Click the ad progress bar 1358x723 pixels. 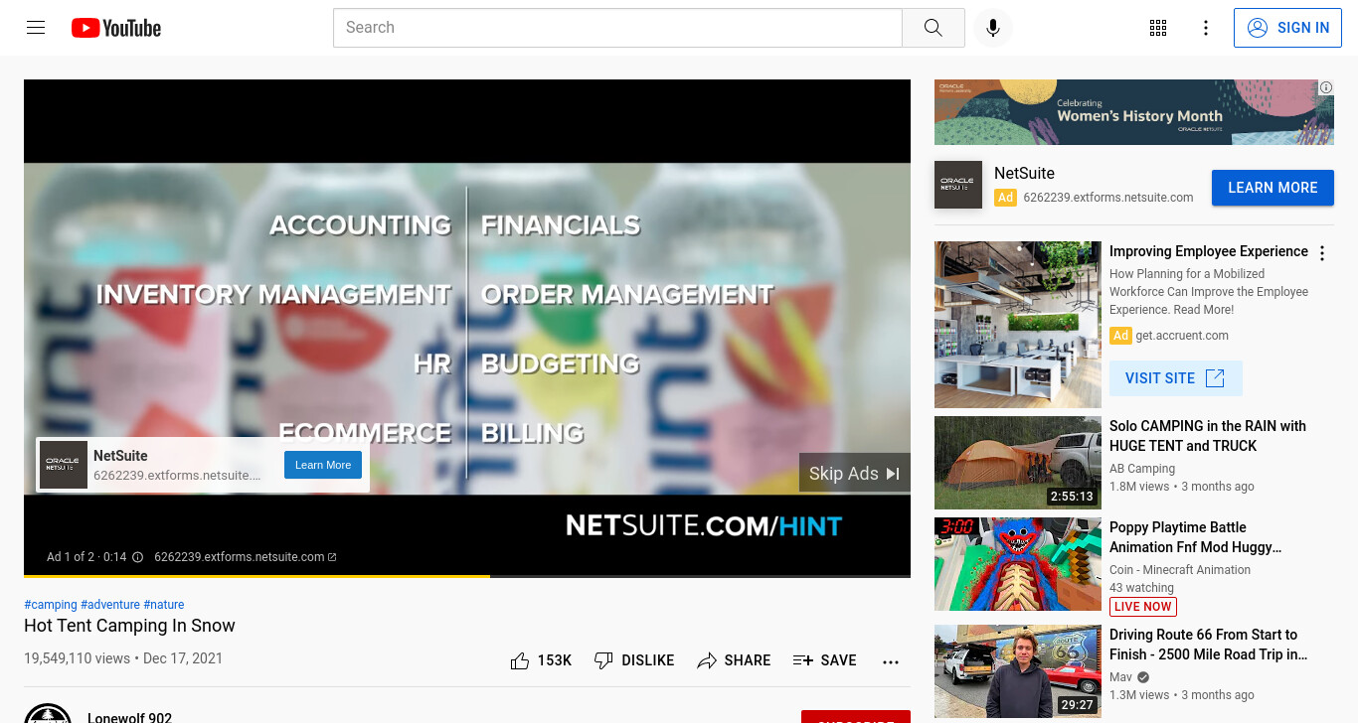coord(467,576)
